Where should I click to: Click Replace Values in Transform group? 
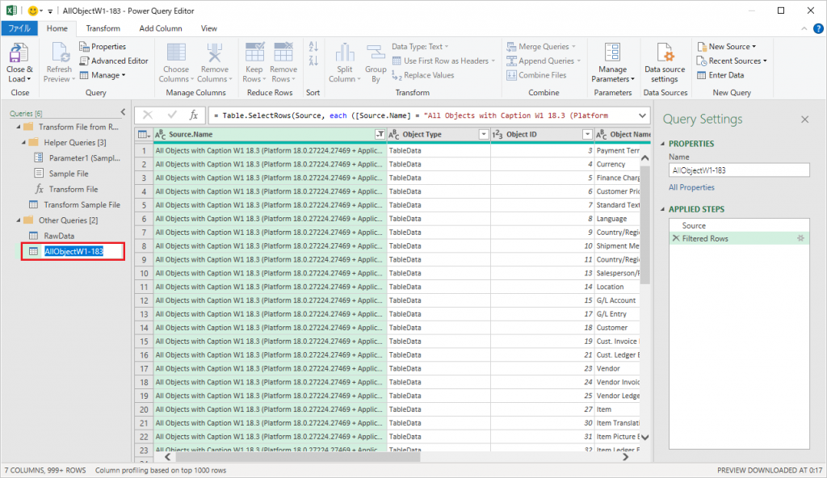point(423,75)
